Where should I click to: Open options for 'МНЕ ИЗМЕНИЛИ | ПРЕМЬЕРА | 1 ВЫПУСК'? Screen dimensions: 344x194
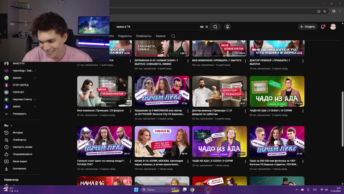245,61
